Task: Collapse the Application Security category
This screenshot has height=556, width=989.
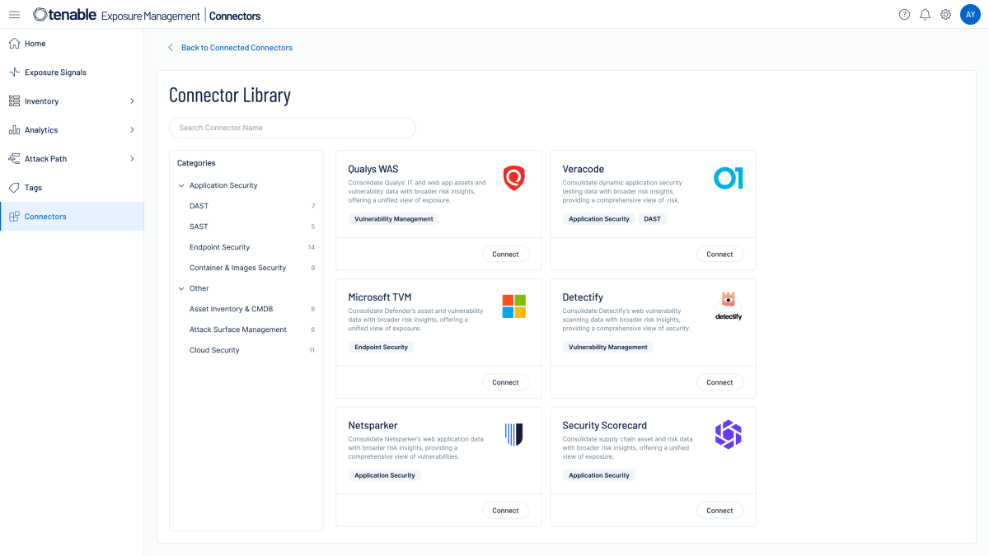Action: pyautogui.click(x=181, y=185)
